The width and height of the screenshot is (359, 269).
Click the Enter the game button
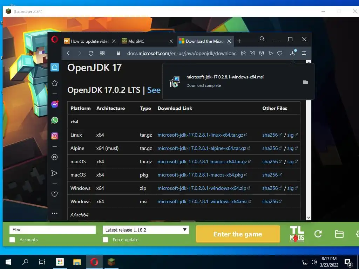(x=238, y=234)
